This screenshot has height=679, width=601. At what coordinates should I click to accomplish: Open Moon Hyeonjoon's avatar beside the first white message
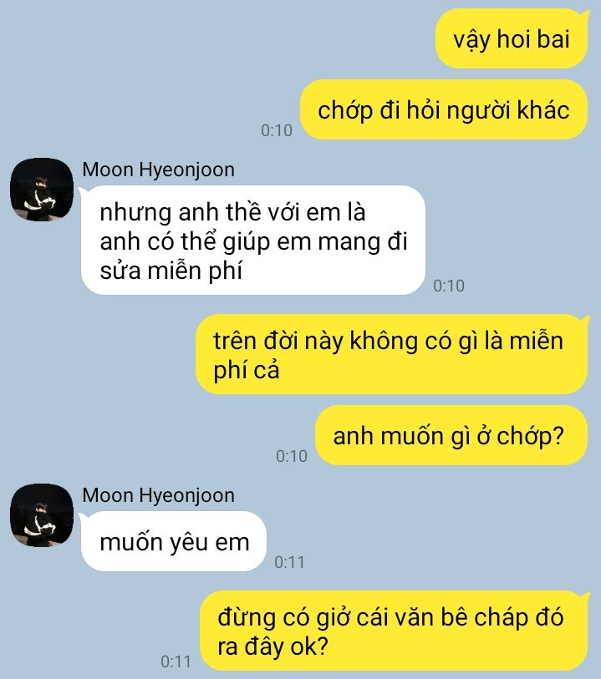click(42, 190)
